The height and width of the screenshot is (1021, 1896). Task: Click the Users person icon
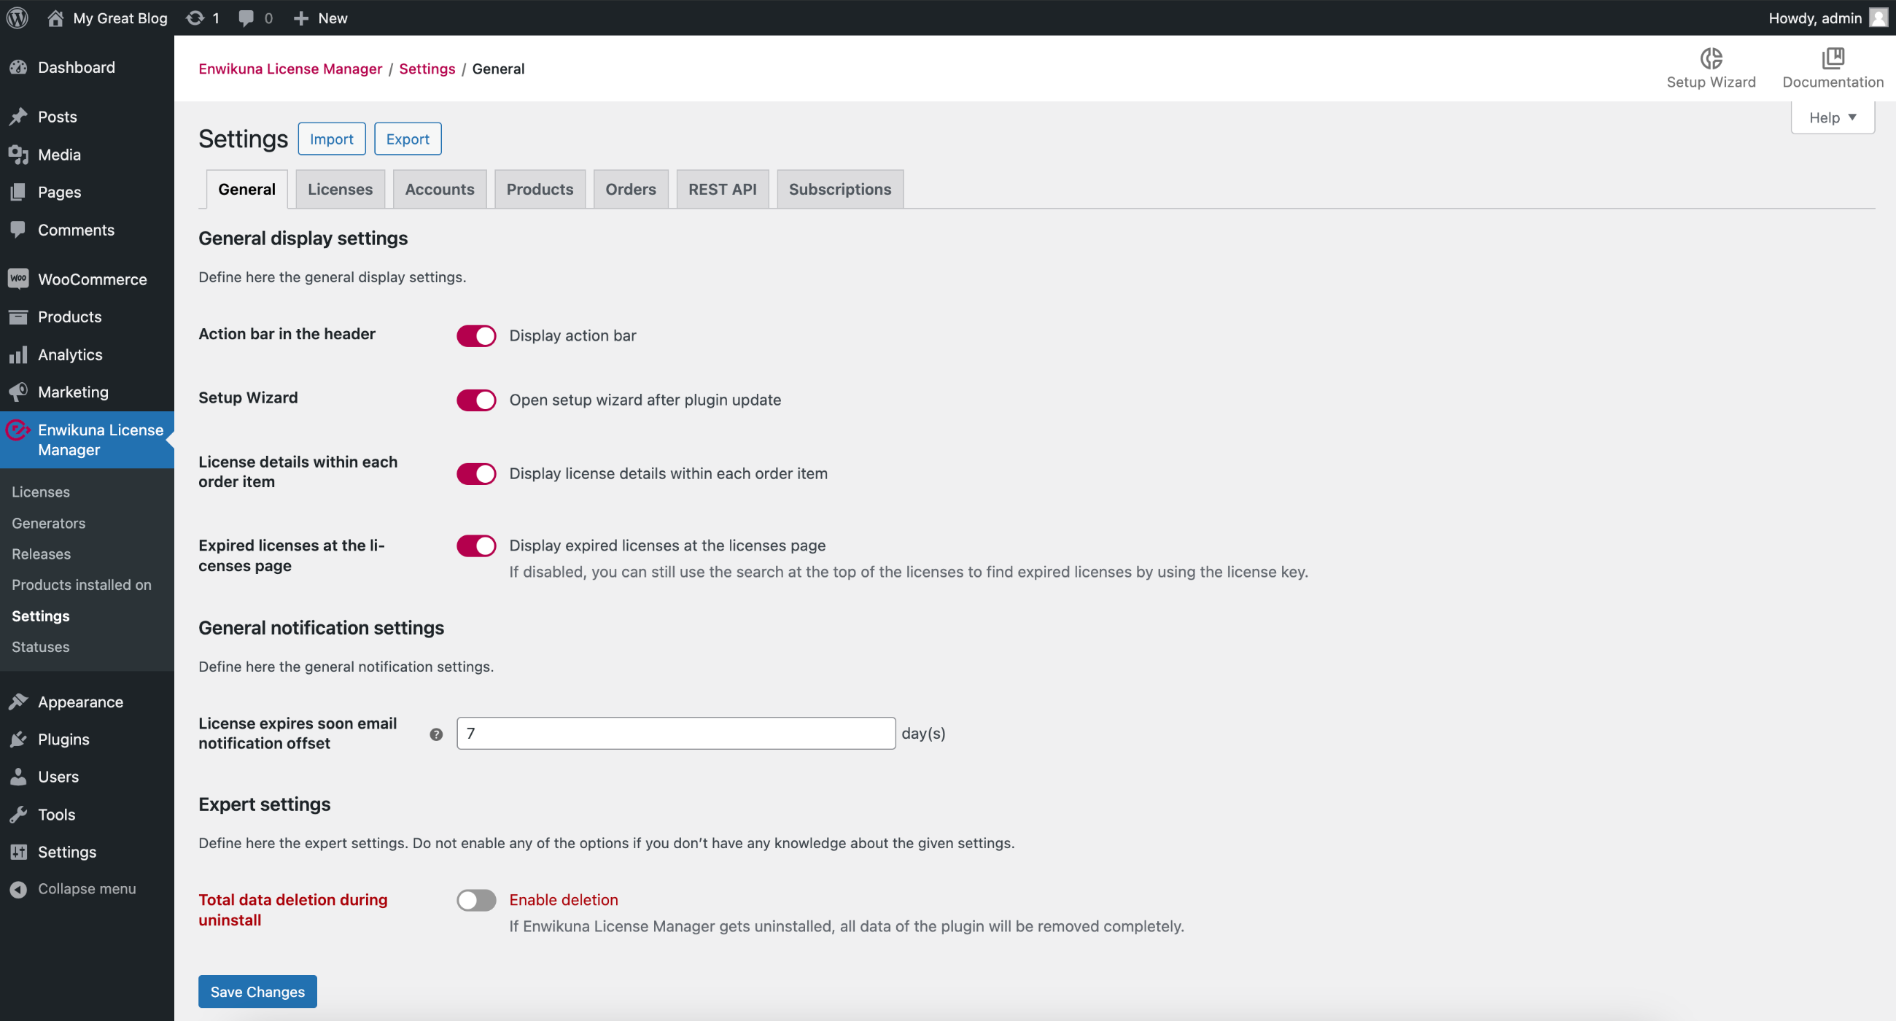point(18,777)
